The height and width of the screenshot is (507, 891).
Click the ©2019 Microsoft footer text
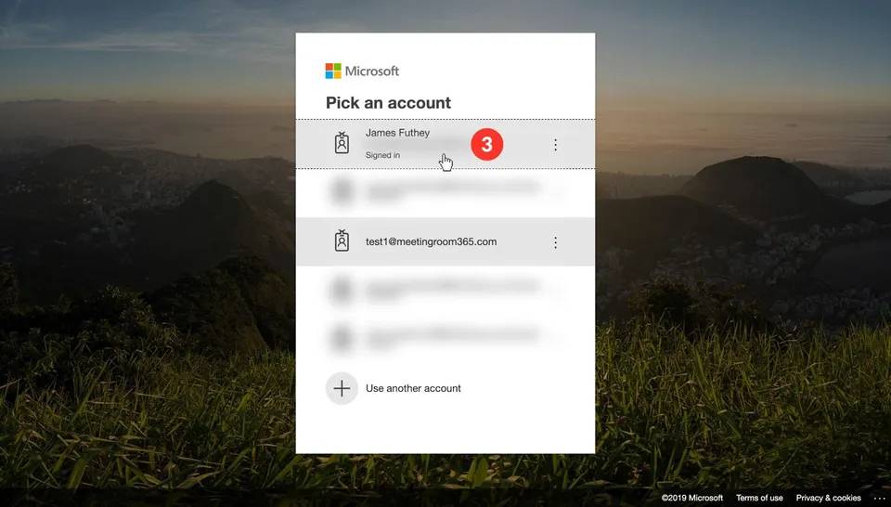click(692, 498)
